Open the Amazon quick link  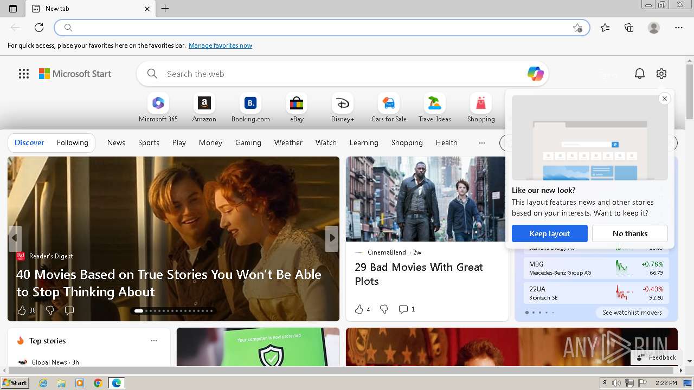click(204, 108)
